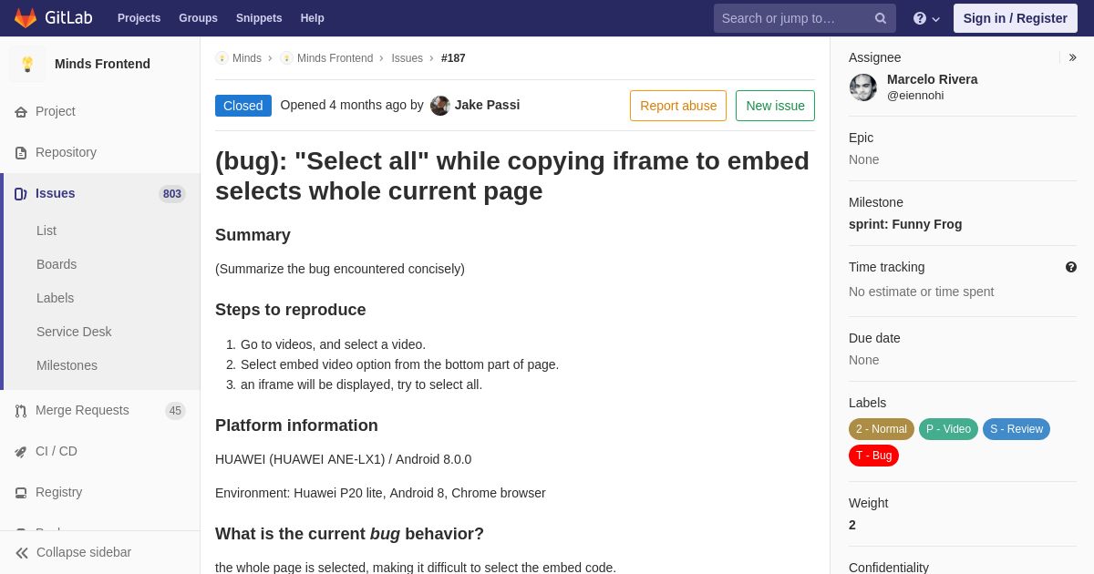Click the GitLab fox logo
Screen dimensions: 1094x574
coord(26,18)
